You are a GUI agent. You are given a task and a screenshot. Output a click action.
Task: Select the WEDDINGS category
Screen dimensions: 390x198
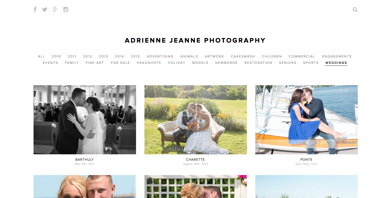click(336, 63)
